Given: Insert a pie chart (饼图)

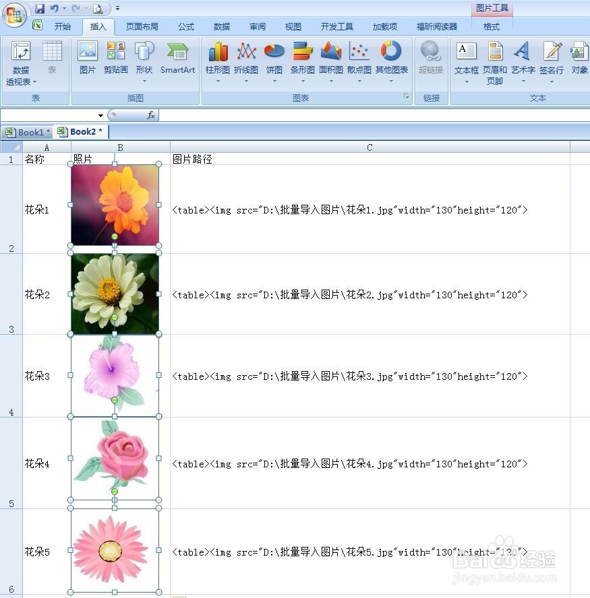Looking at the screenshot, I should pos(274,57).
